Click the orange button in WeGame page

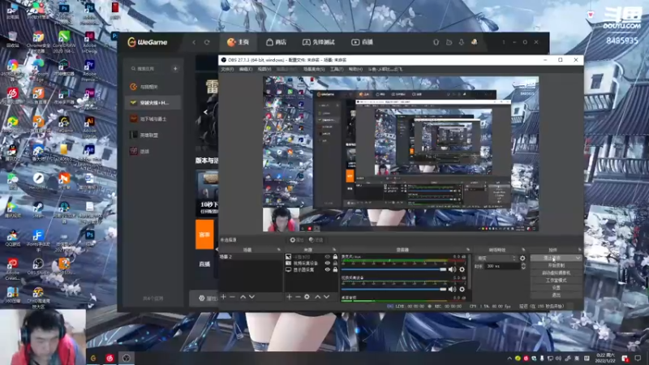pos(204,234)
